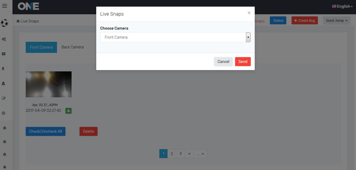Switch to the Back Camera tab
Viewport: 356px width, 170px height.
pyautogui.click(x=72, y=47)
